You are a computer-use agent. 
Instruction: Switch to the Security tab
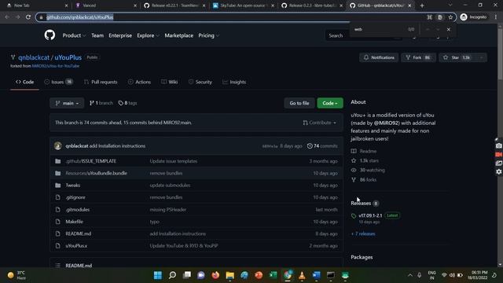(x=200, y=82)
